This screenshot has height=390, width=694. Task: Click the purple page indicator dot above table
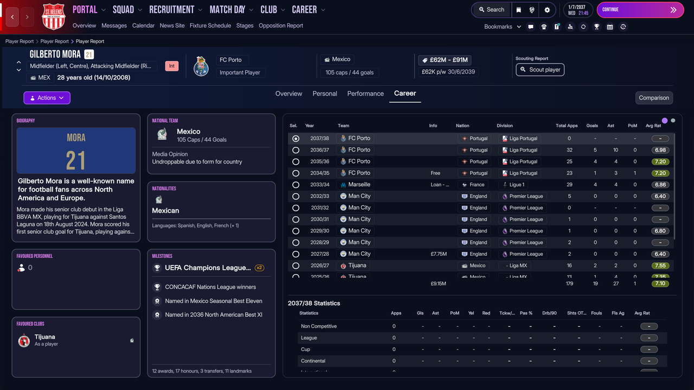665,120
